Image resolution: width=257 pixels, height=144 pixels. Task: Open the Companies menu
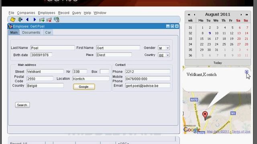coord(26,13)
